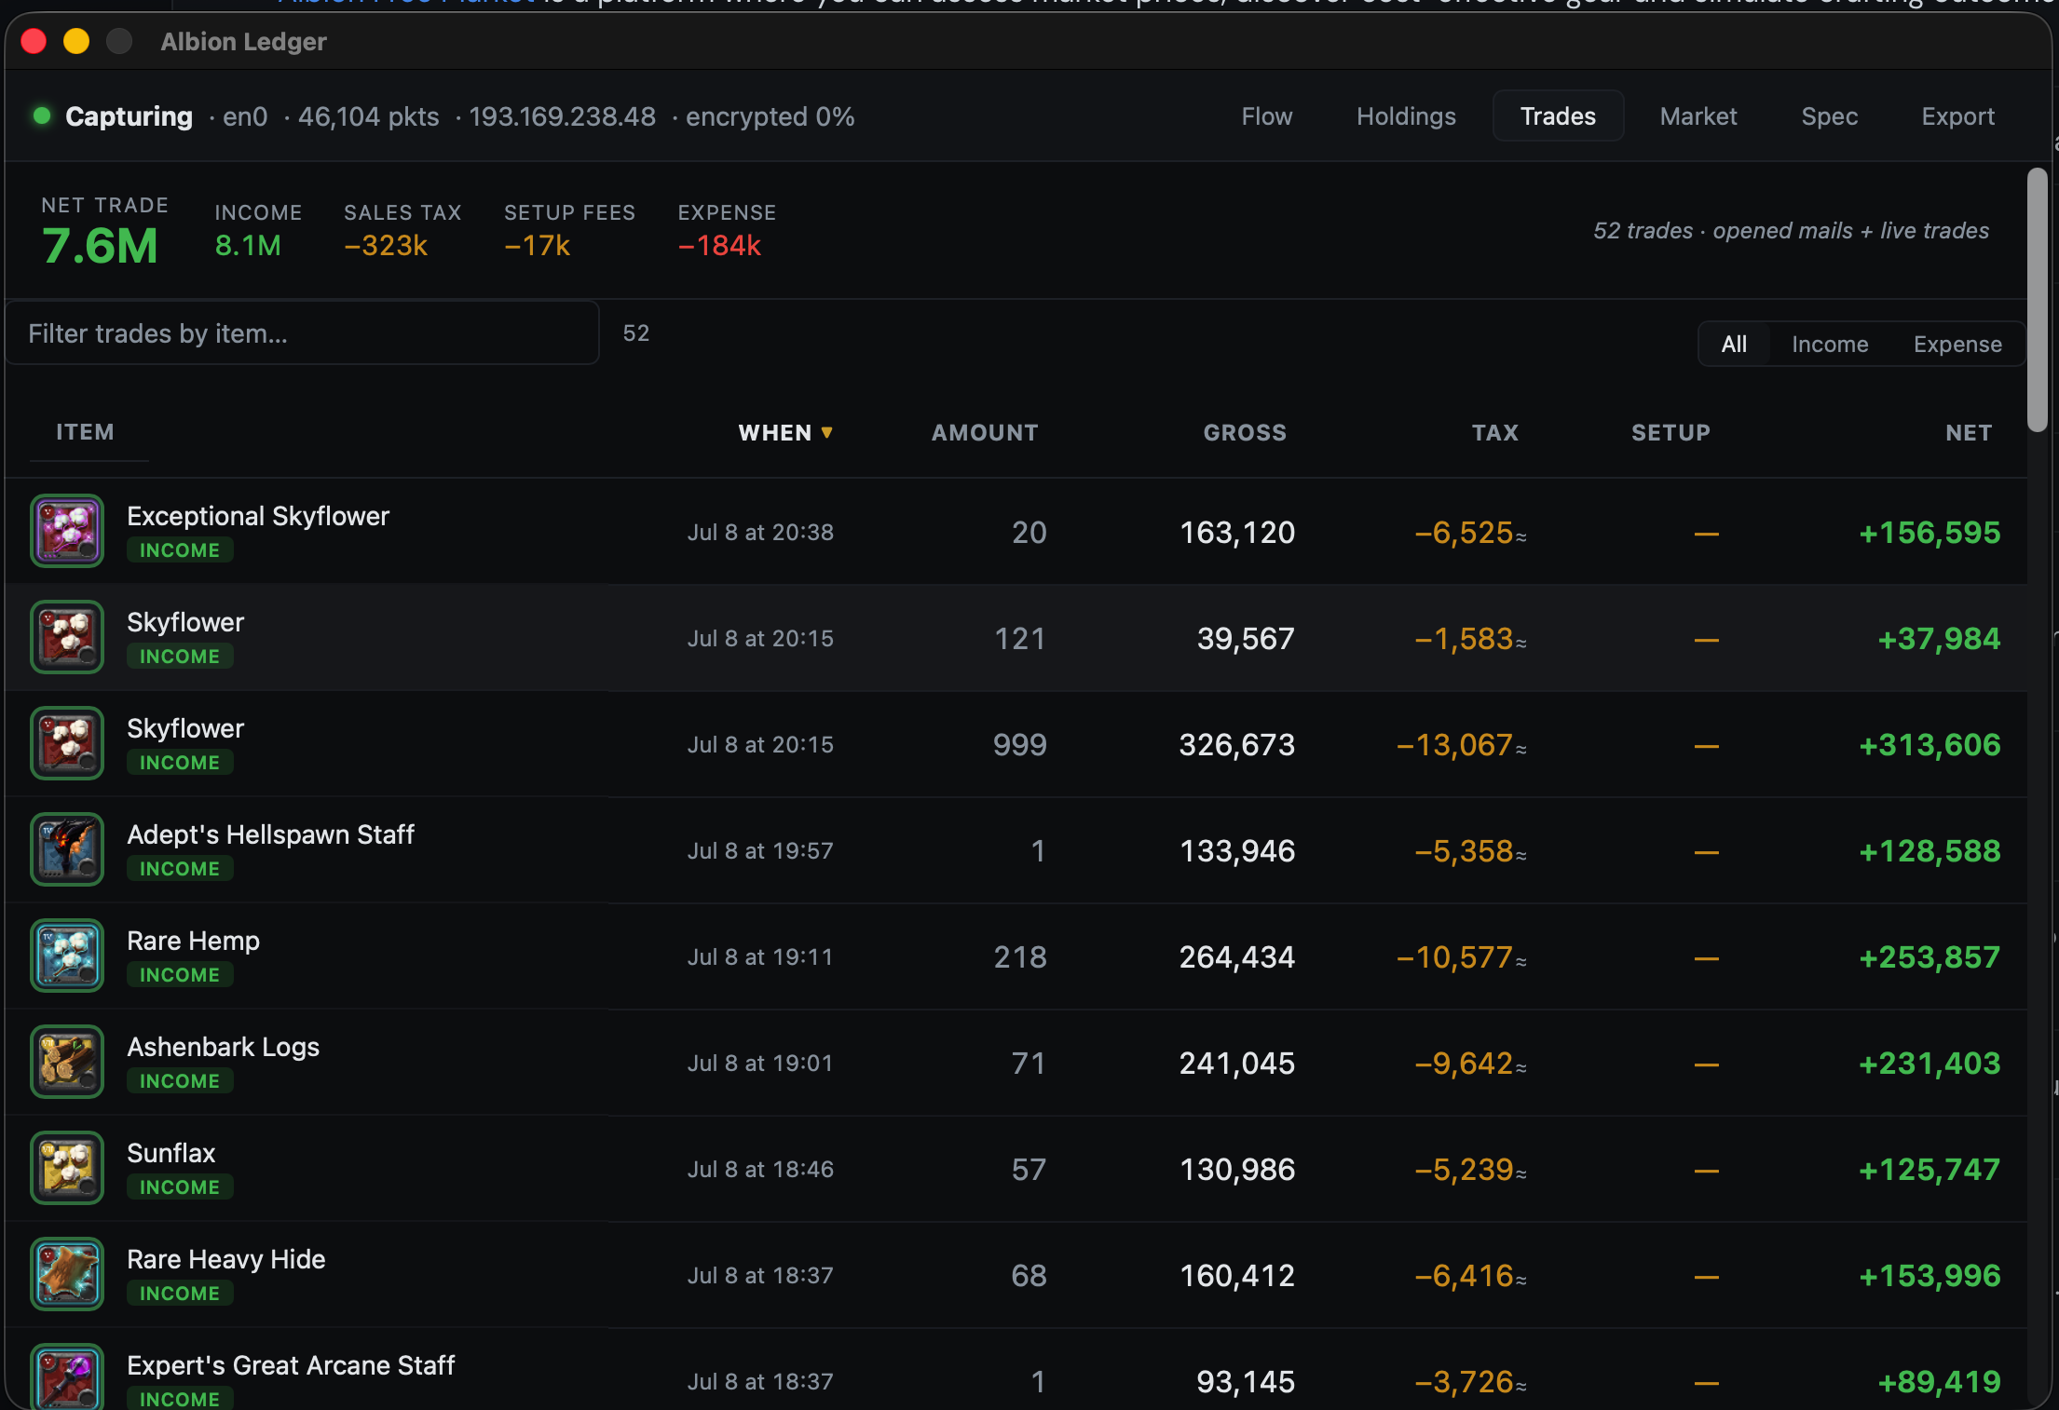The height and width of the screenshot is (1410, 2059).
Task: Sort trades by the GROSS column
Action: click(x=1245, y=433)
